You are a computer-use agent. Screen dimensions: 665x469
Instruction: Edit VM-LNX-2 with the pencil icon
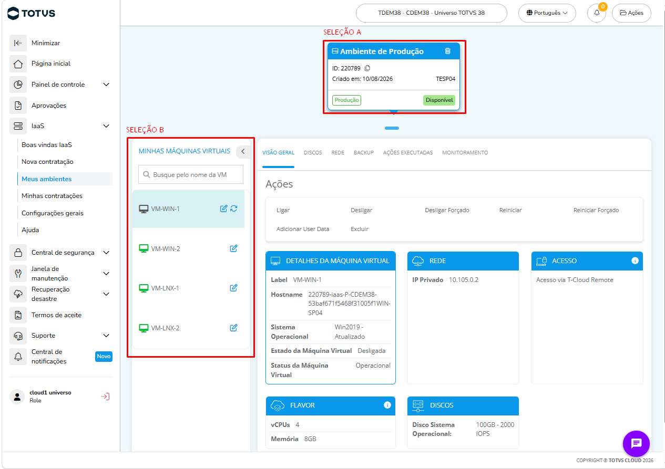point(234,328)
